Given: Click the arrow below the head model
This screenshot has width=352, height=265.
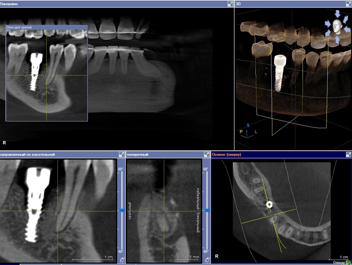Looking at the screenshot, I should [x=338, y=39].
